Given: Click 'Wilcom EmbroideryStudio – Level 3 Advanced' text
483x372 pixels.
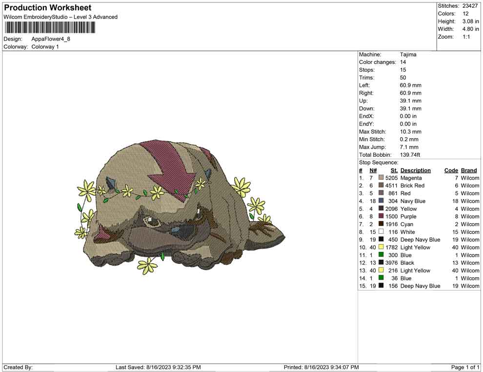Looking at the screenshot, I should [60, 17].
